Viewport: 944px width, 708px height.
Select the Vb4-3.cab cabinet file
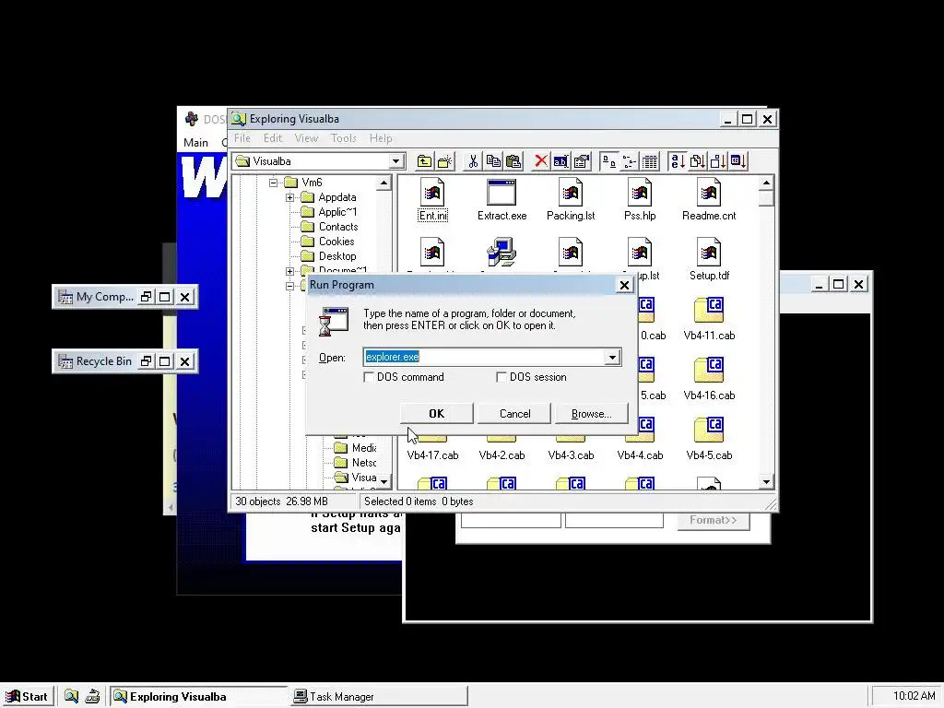coord(571,455)
